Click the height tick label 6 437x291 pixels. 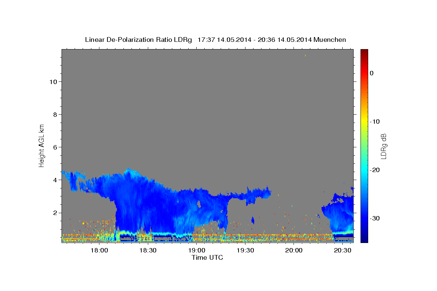55,147
